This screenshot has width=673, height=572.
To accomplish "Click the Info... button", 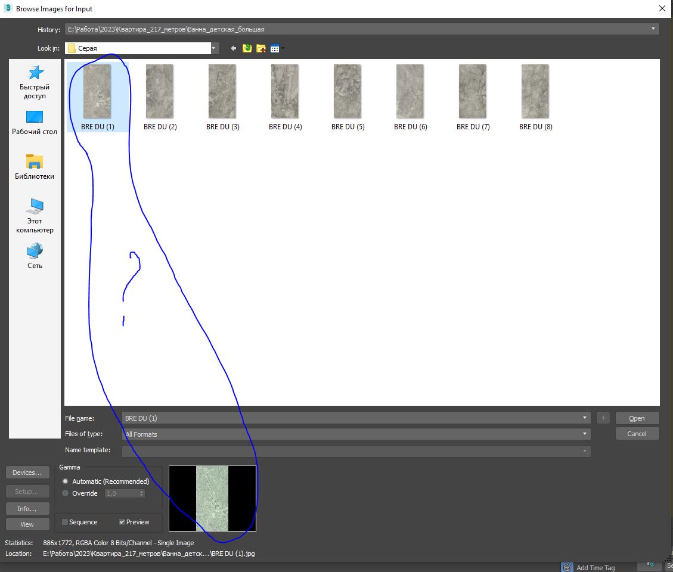I will pos(27,509).
